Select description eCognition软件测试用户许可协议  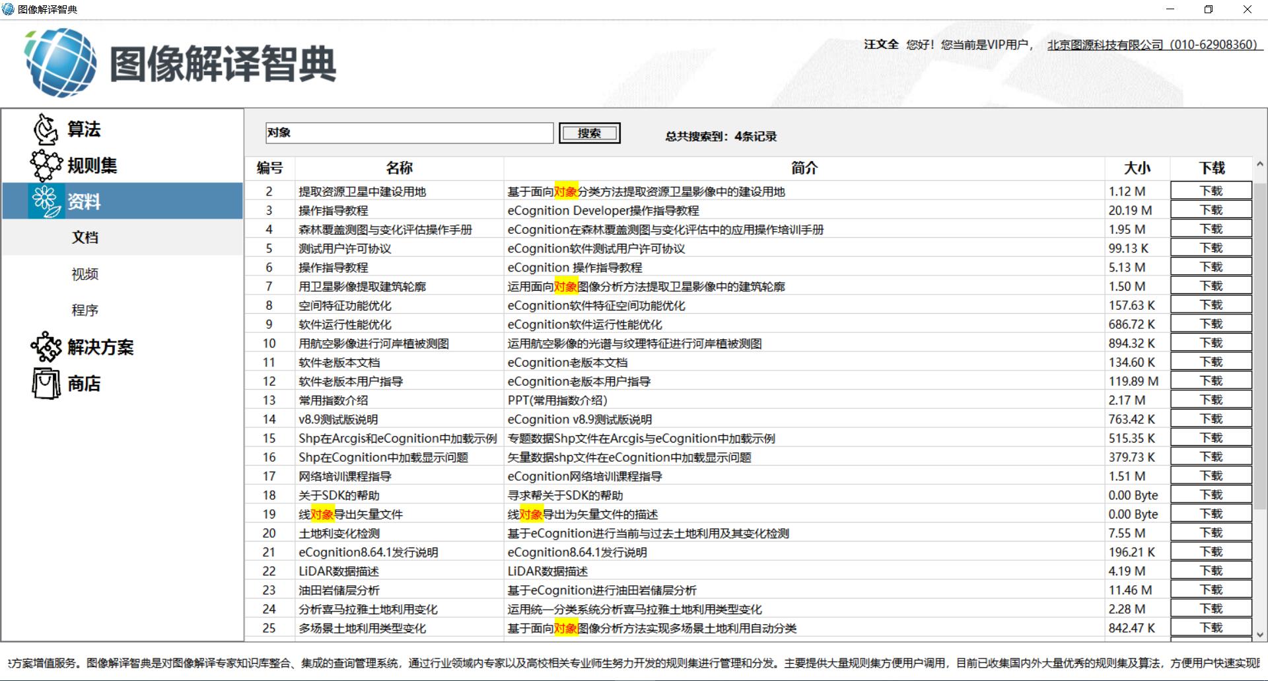tap(804, 248)
